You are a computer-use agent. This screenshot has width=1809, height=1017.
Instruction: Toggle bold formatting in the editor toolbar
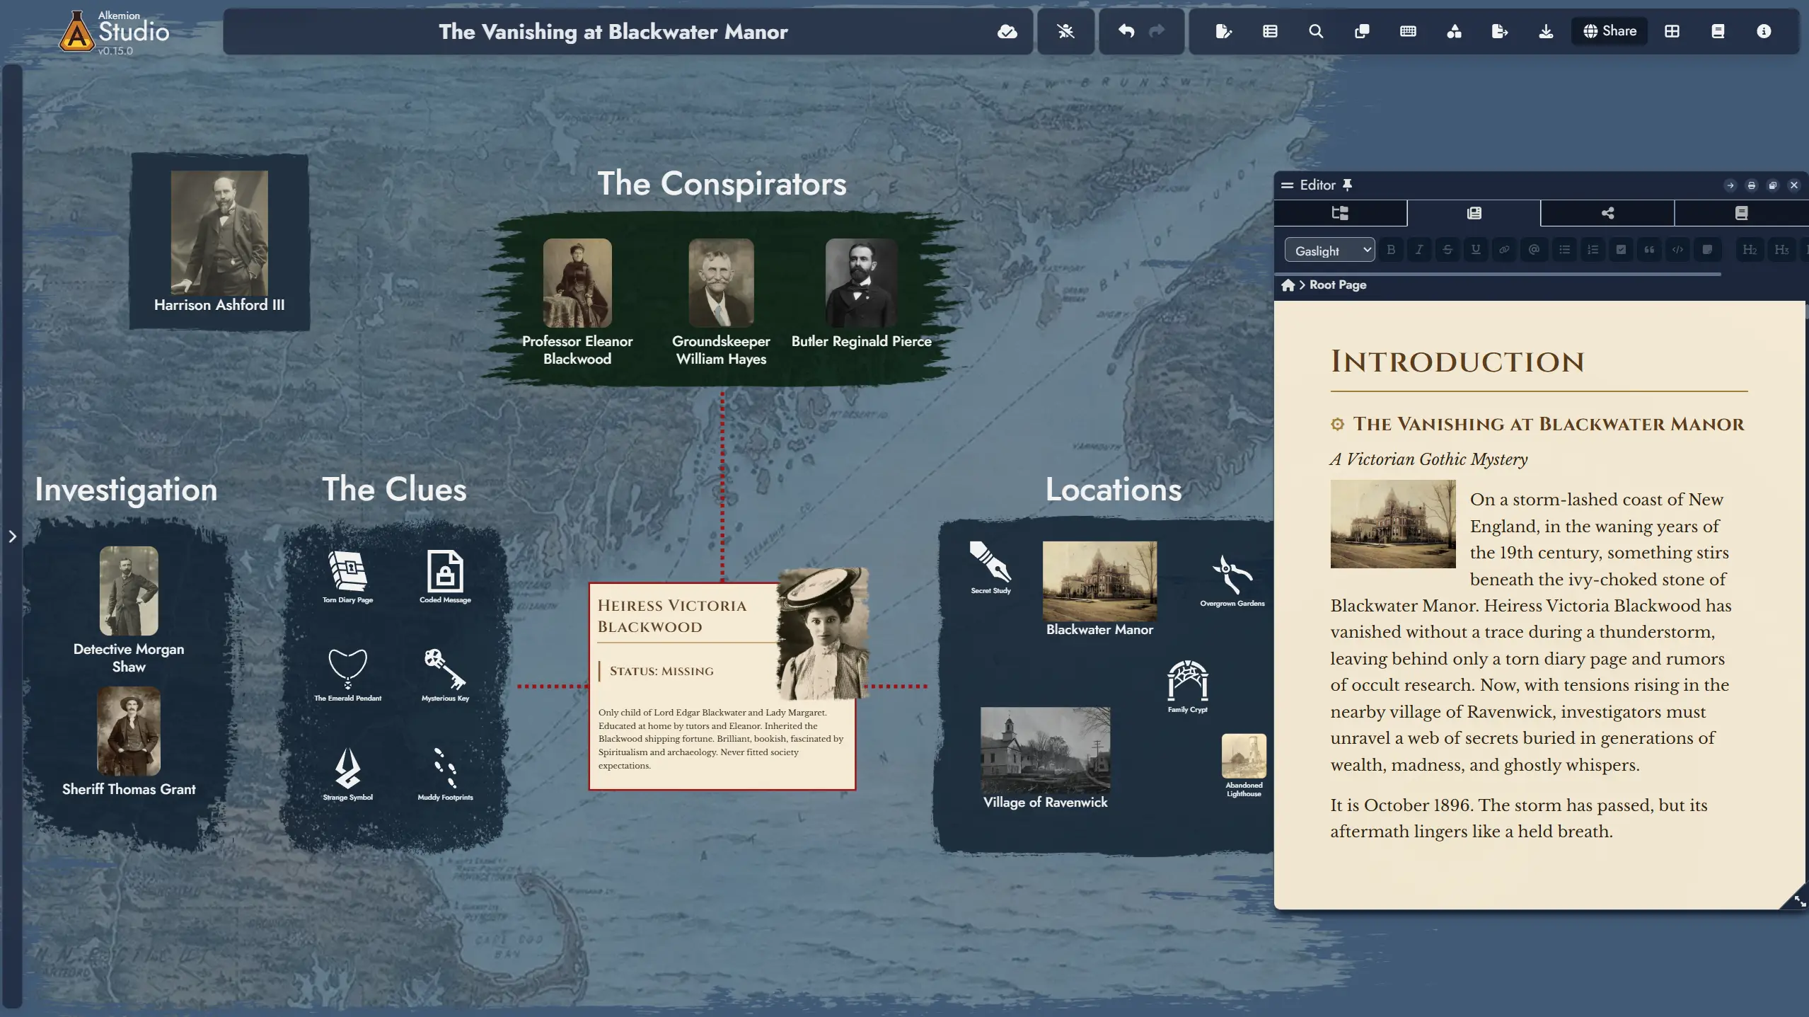coord(1391,249)
